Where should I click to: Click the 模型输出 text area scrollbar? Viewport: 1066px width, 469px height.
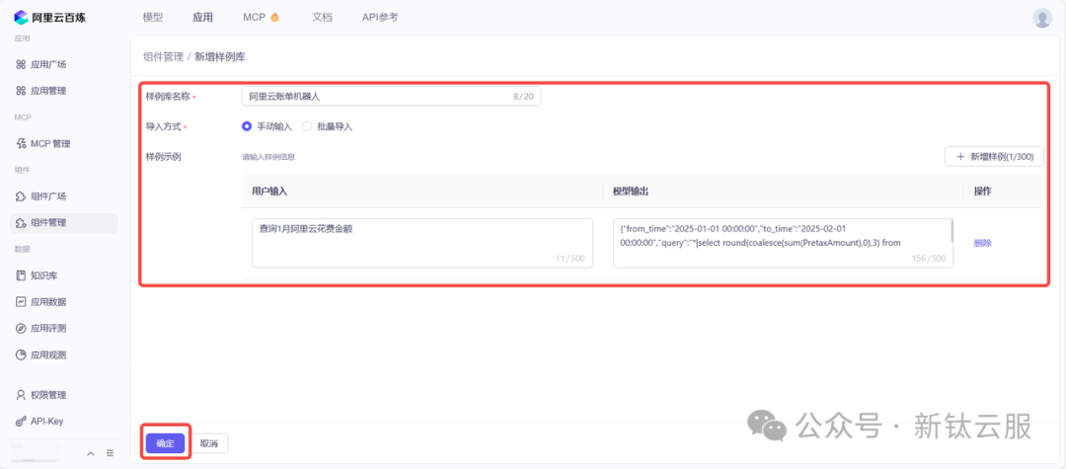[x=952, y=231]
